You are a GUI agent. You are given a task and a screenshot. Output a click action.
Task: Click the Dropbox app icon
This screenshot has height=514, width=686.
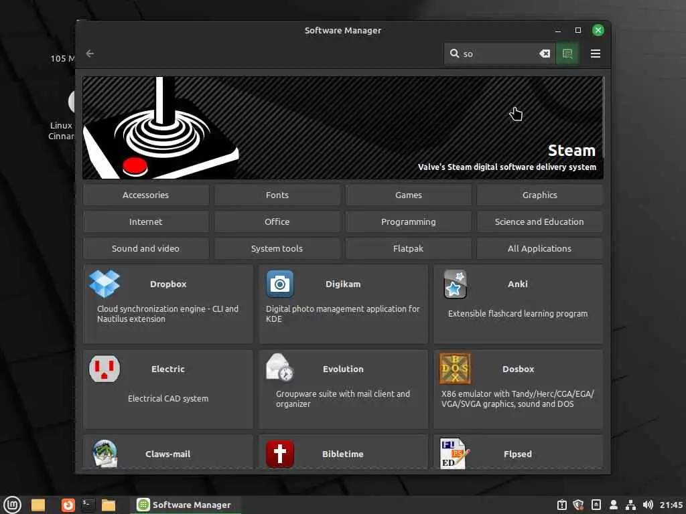coord(104,284)
